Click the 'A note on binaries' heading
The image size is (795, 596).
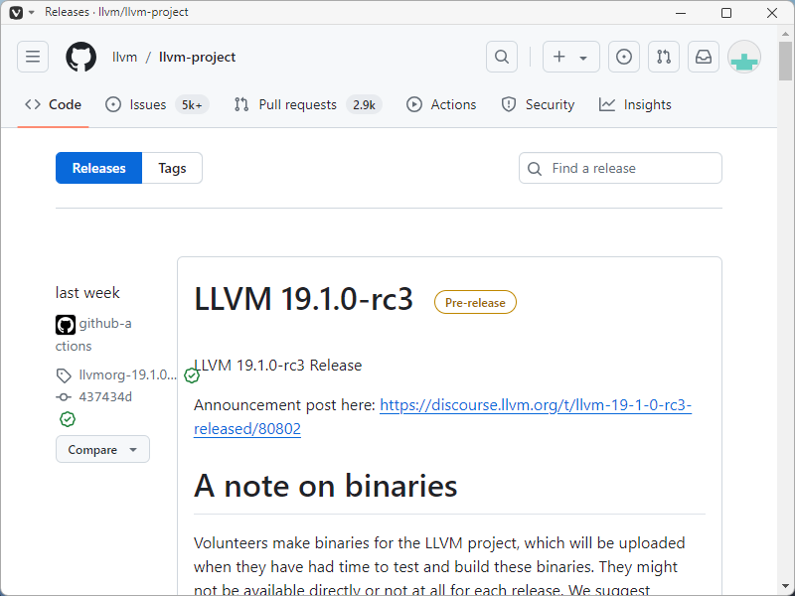point(325,486)
